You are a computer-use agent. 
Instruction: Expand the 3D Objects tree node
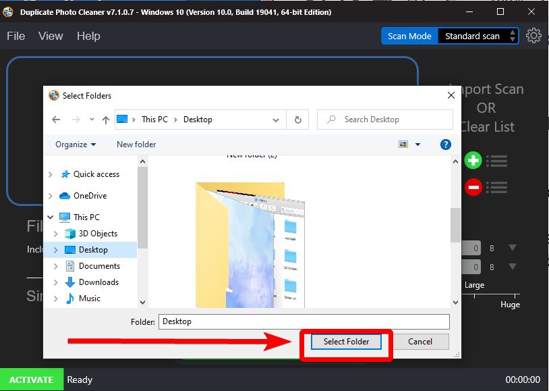(x=56, y=234)
